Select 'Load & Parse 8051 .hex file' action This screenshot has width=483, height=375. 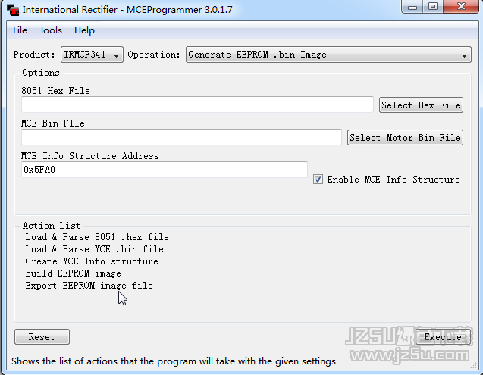(x=97, y=237)
